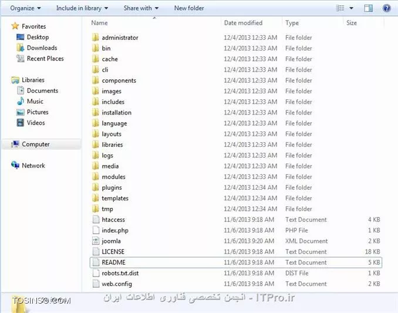Select the modules folder icon
The height and width of the screenshot is (313, 398).
coord(96,177)
